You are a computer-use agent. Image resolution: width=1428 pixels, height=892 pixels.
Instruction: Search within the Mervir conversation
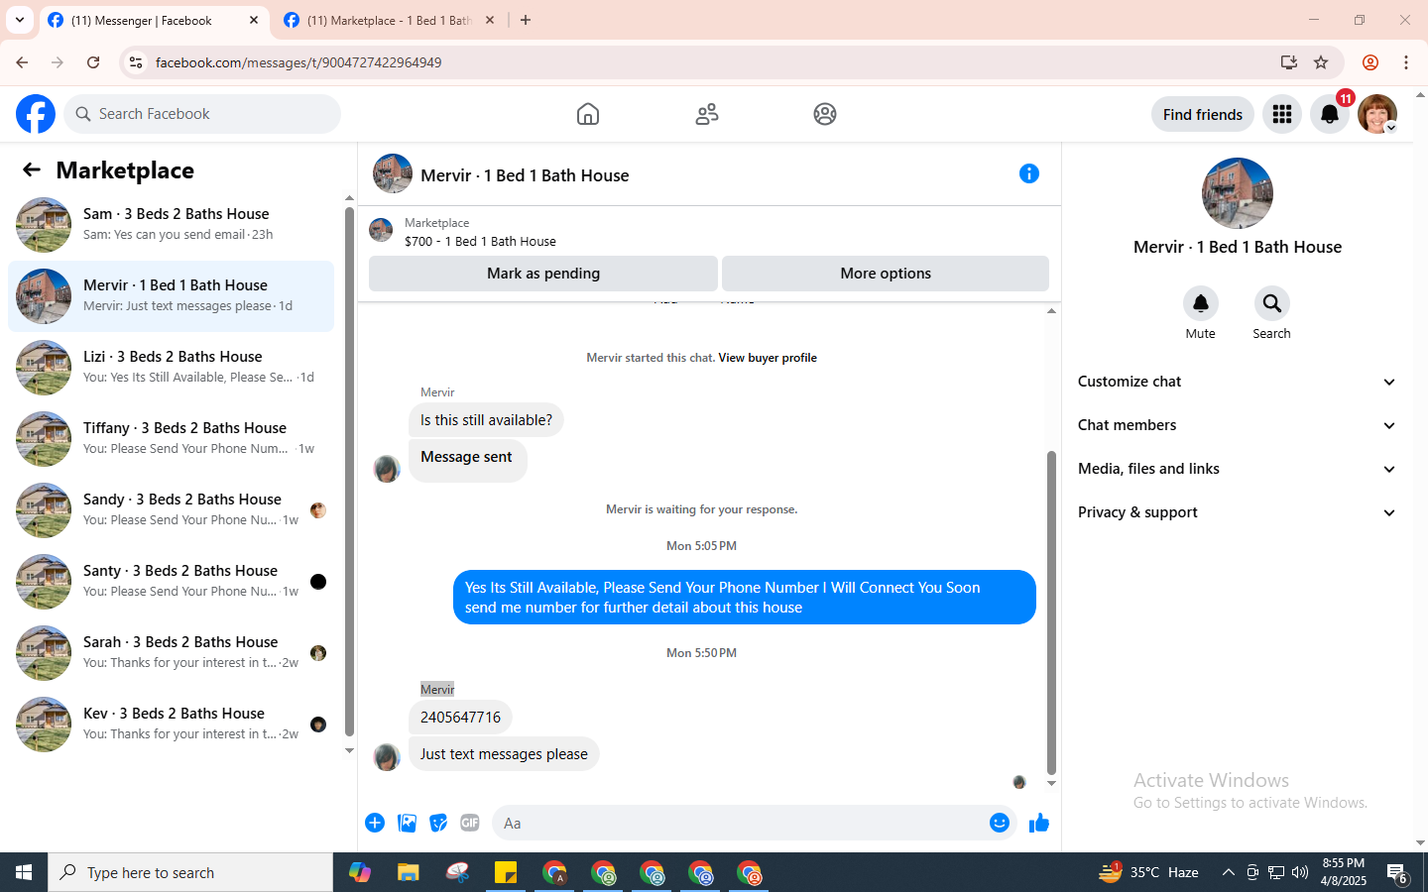pyautogui.click(x=1271, y=303)
